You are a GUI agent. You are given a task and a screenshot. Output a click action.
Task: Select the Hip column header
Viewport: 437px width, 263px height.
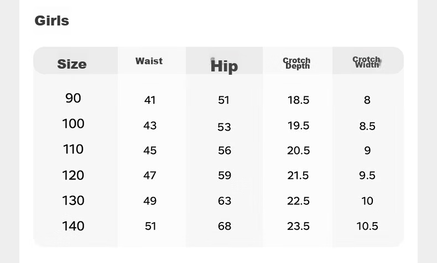(x=224, y=66)
